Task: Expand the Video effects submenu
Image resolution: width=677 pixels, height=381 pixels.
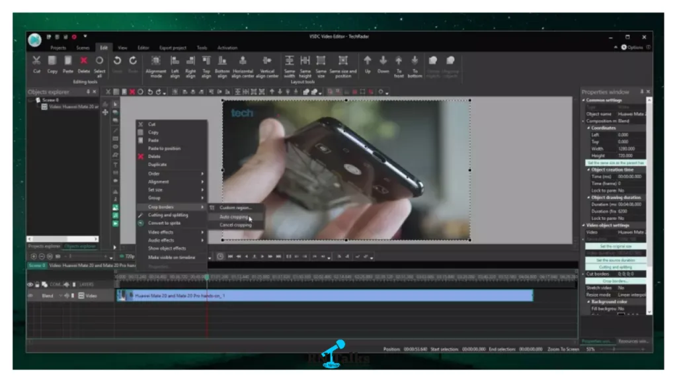Action: click(x=171, y=232)
